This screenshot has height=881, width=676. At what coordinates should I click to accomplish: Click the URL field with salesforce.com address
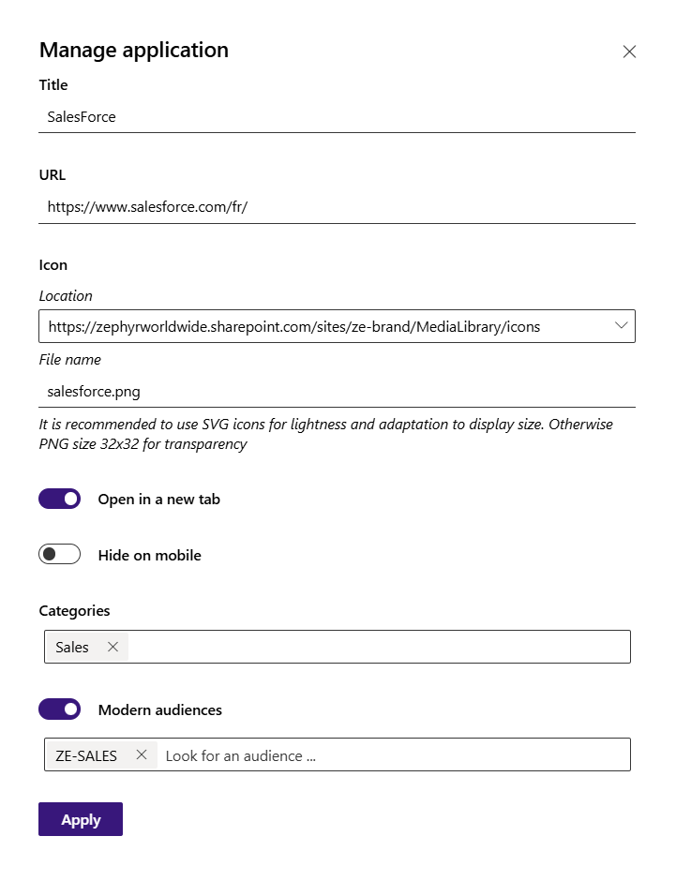click(337, 207)
